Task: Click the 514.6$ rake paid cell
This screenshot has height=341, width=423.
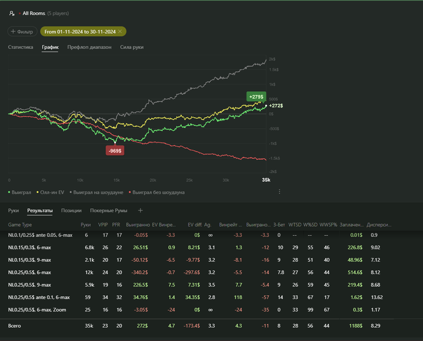Action: pyautogui.click(x=355, y=272)
